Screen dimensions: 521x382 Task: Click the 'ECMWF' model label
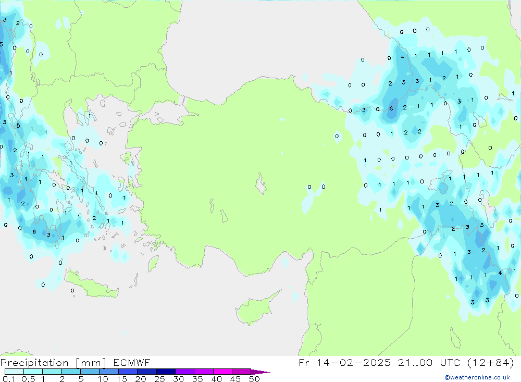[x=132, y=362]
